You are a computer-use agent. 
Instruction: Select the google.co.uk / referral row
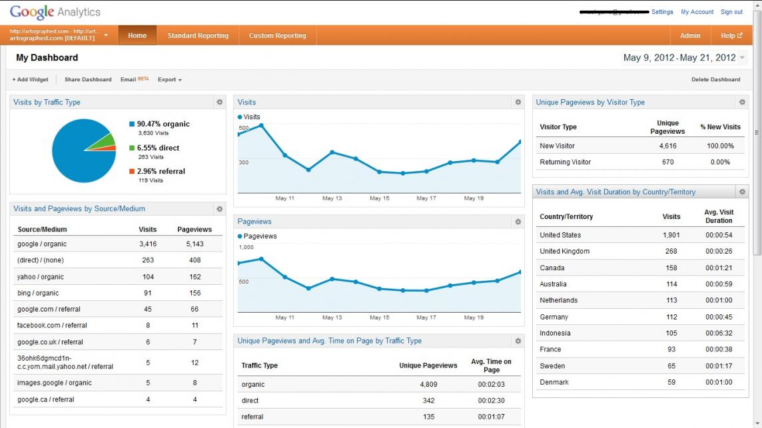point(118,342)
